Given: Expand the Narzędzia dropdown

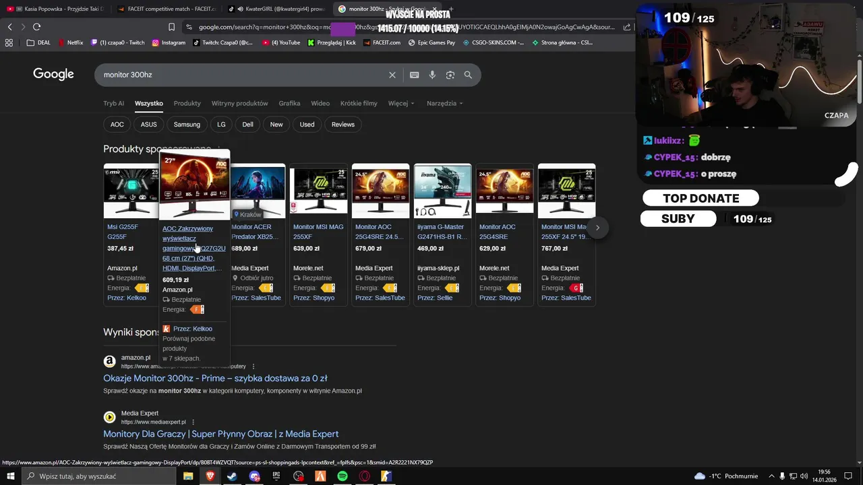Looking at the screenshot, I should 444,104.
